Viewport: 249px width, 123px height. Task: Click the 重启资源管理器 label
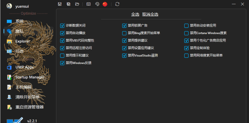point(29,107)
